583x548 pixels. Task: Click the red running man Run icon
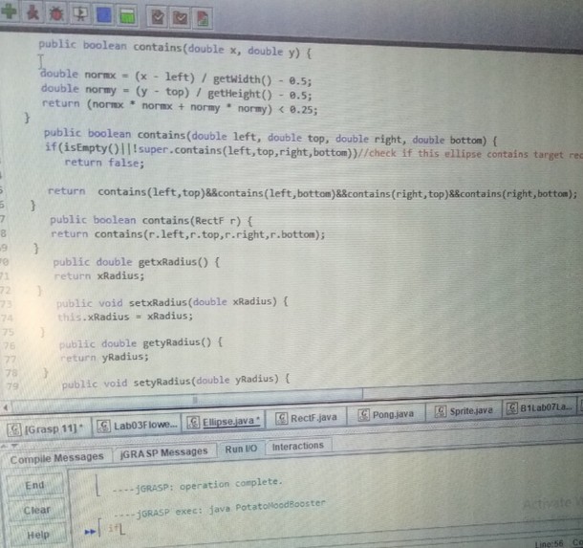click(32, 13)
